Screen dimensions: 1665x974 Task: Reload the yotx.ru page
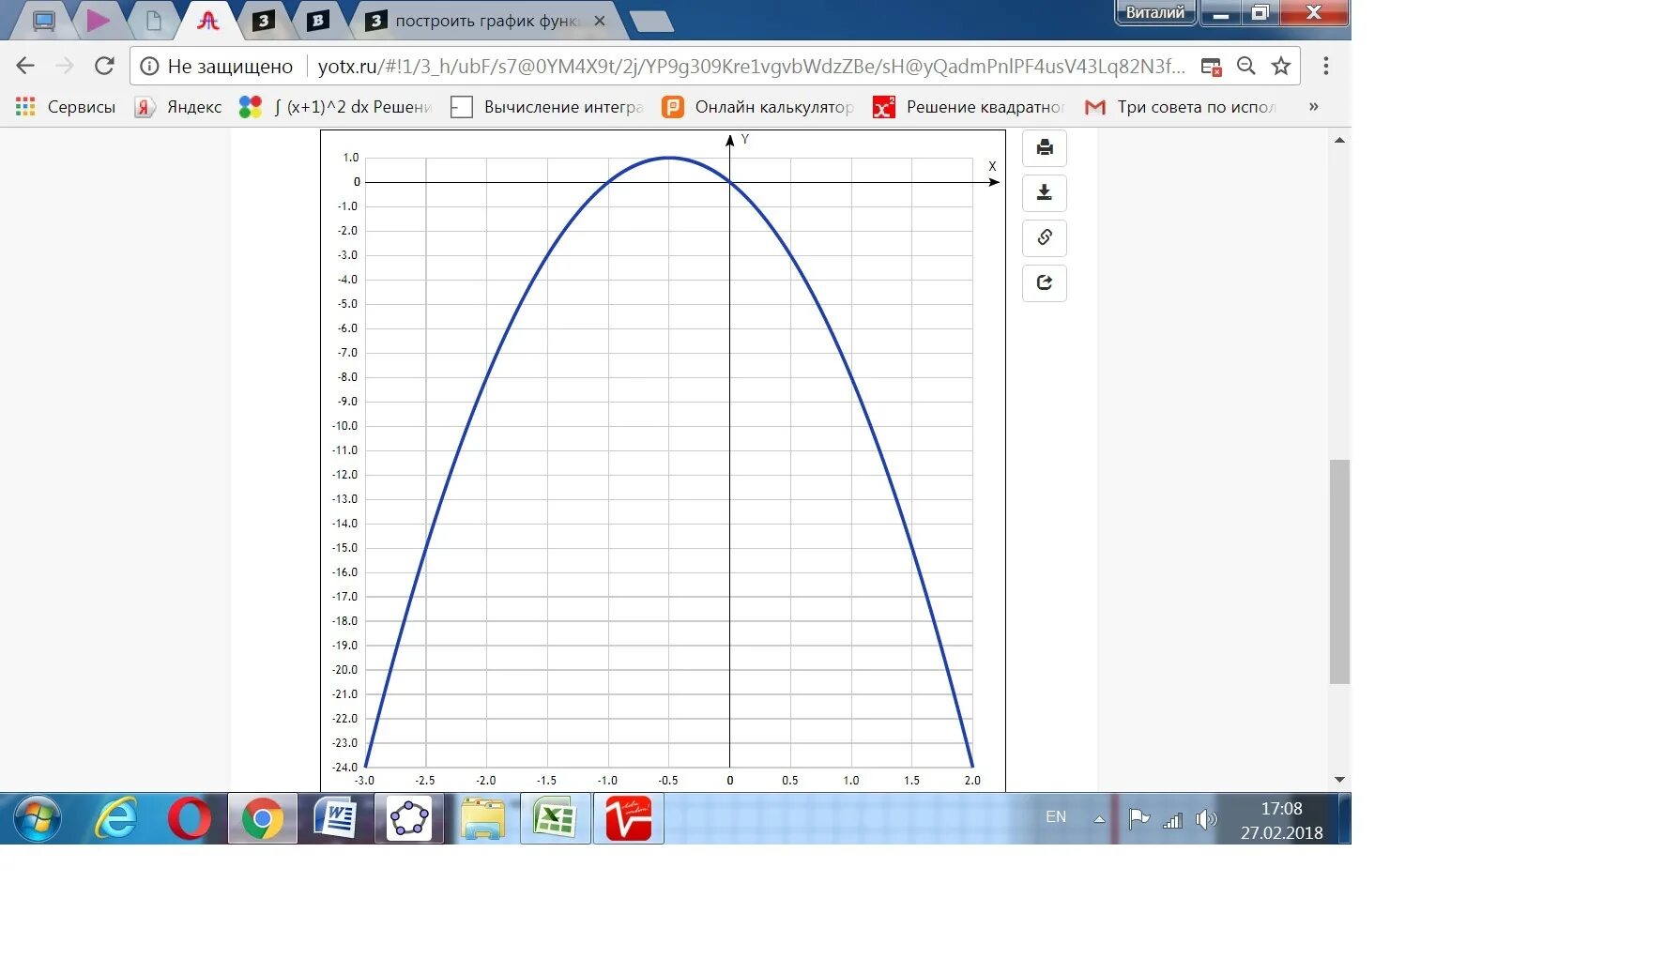[104, 66]
